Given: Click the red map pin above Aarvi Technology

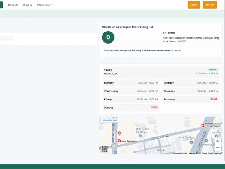Looking at the screenshot, I should tap(120, 133).
